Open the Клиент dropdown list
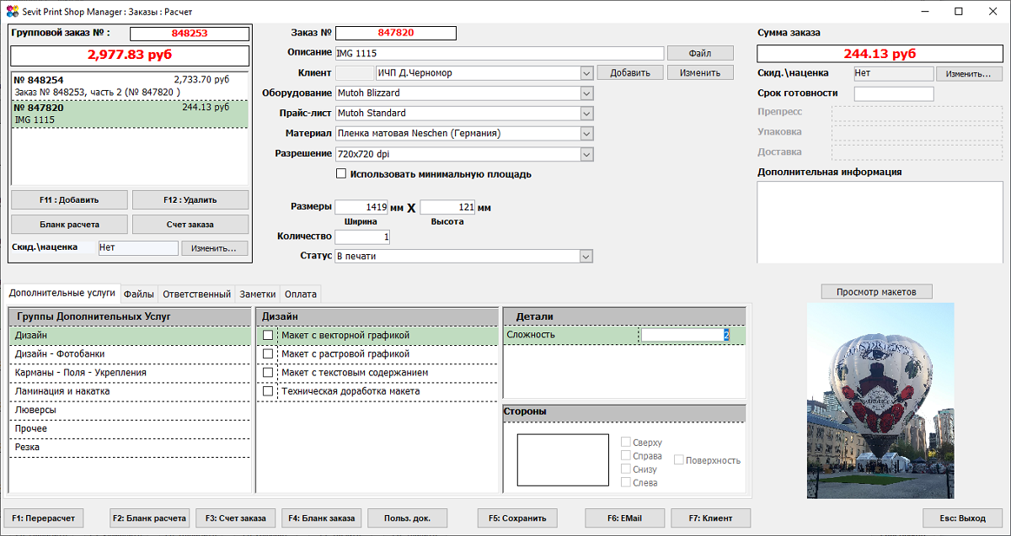 point(586,73)
